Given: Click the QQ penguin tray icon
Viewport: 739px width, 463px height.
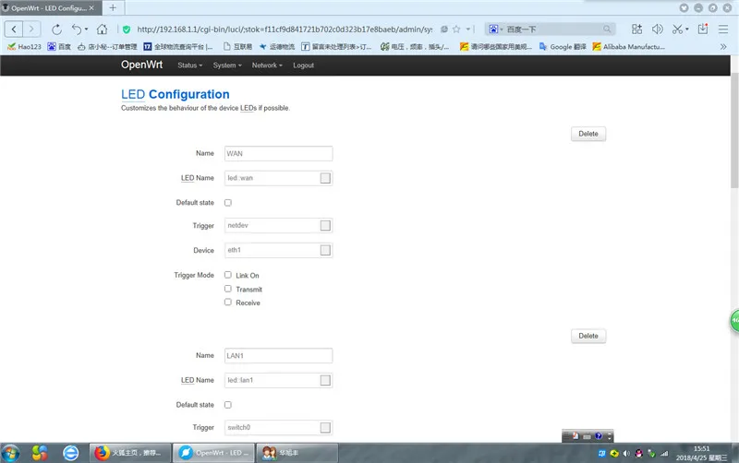Looking at the screenshot, I should [x=639, y=454].
